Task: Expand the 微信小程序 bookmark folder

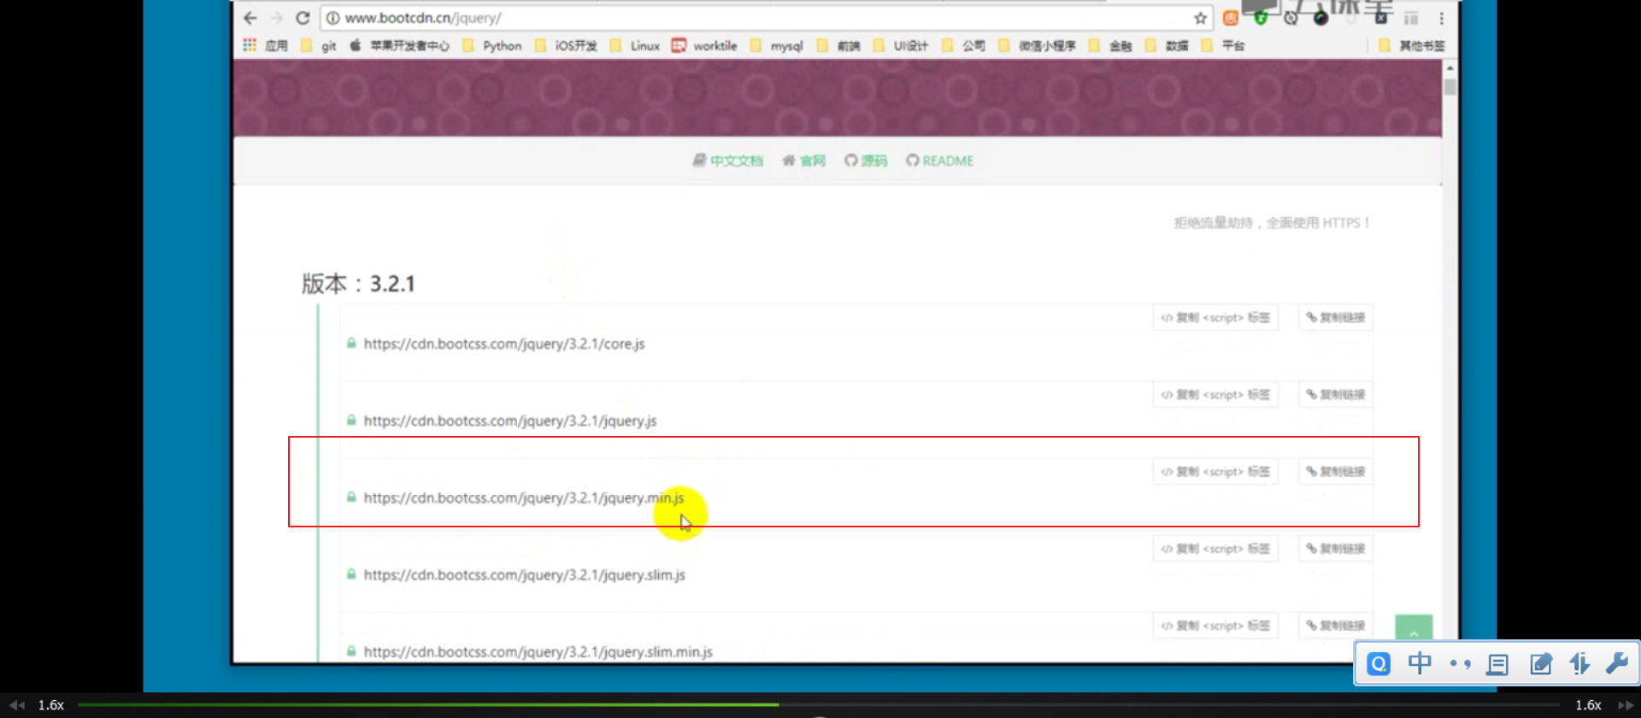Action: click(1037, 45)
